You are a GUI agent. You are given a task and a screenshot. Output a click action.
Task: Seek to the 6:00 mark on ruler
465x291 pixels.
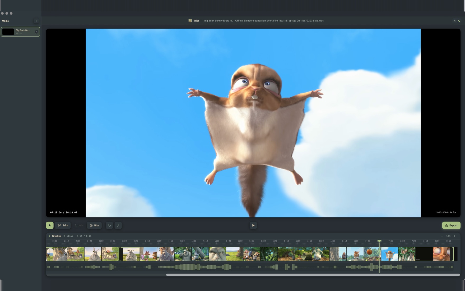298,241
